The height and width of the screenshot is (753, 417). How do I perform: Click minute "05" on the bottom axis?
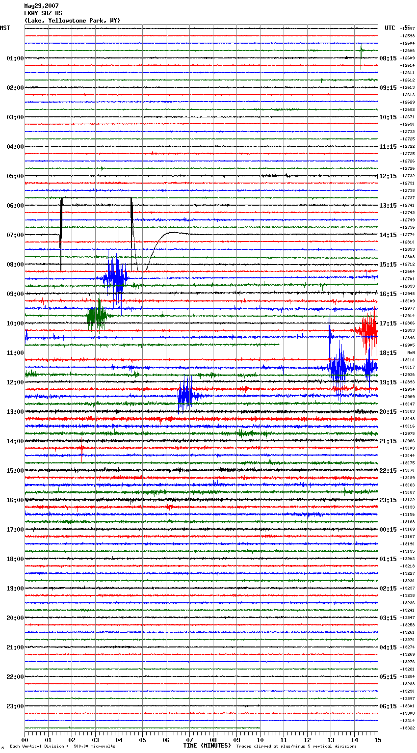coord(142,740)
